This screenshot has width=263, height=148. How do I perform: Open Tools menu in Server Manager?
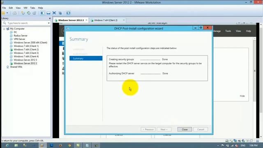pyautogui.click(x=228, y=31)
